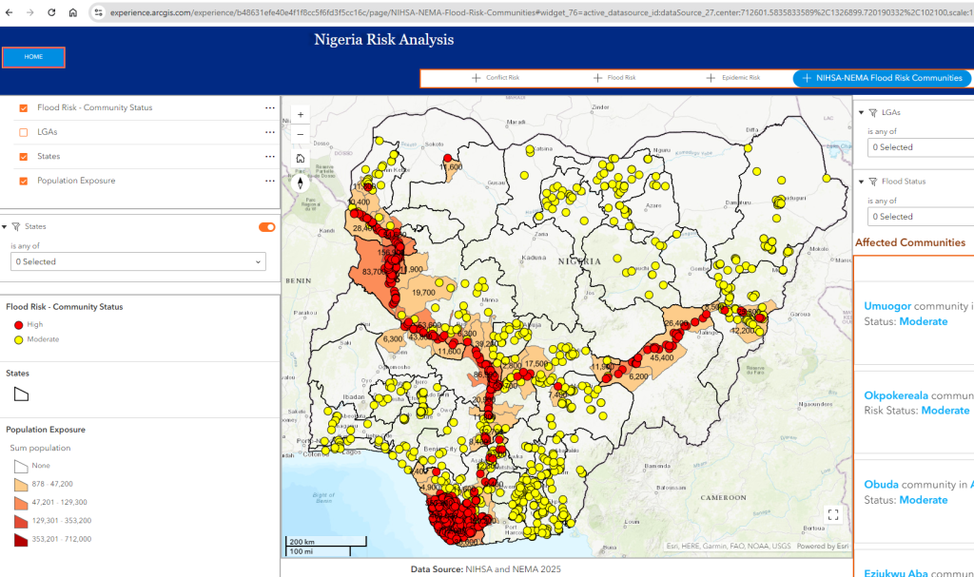The image size is (974, 577).
Task: Open the States '0 Selected' dropdown
Action: pyautogui.click(x=138, y=261)
